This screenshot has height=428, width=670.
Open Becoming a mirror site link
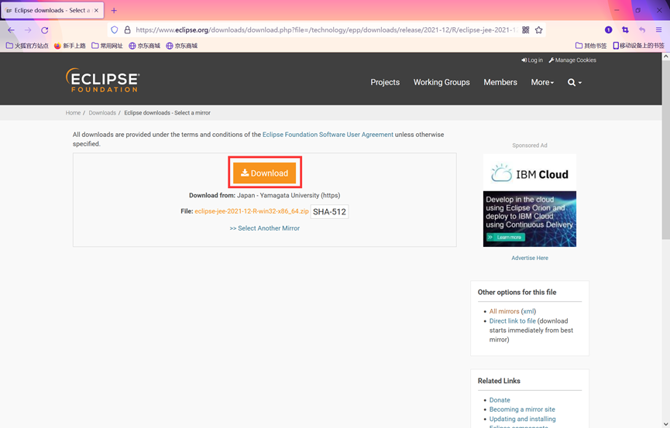click(x=522, y=409)
